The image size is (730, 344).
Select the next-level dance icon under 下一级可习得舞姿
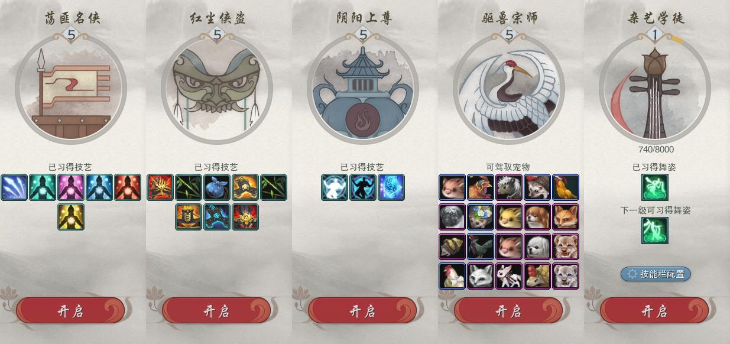655,231
